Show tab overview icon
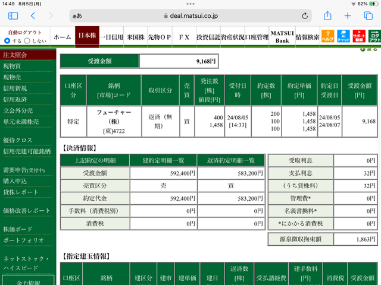Viewport: 381px width, 285px height. point(368,16)
